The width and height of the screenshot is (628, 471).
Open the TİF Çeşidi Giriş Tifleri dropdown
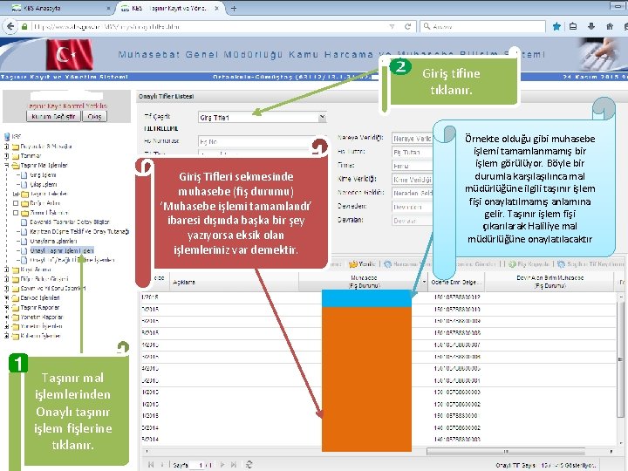tap(322, 117)
